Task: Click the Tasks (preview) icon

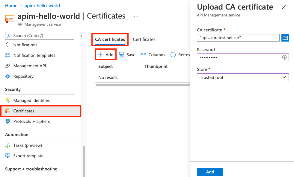Action: 8,145
